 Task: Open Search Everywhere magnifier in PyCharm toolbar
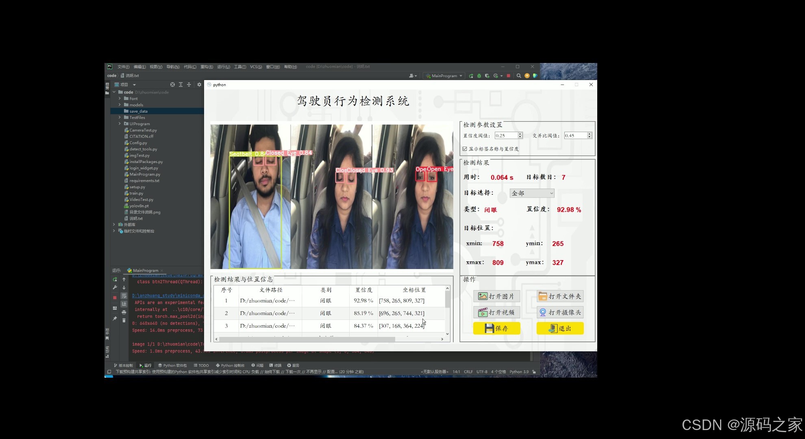click(x=519, y=76)
